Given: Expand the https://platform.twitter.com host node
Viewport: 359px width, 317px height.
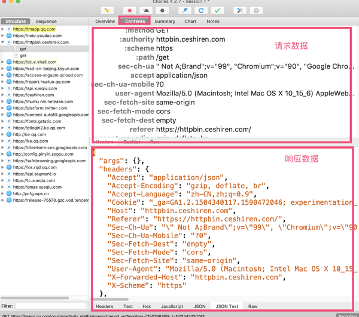Looking at the screenshot, I should tap(3, 108).
